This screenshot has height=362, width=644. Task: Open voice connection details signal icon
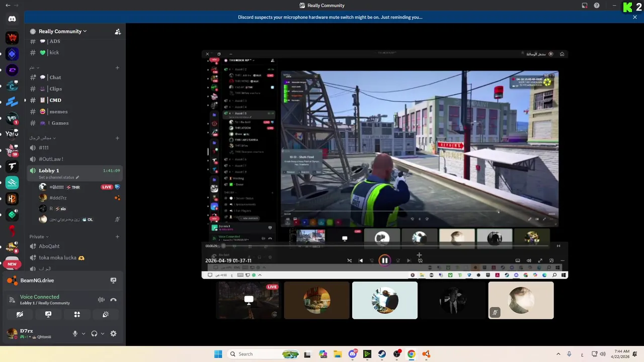[x=12, y=300]
